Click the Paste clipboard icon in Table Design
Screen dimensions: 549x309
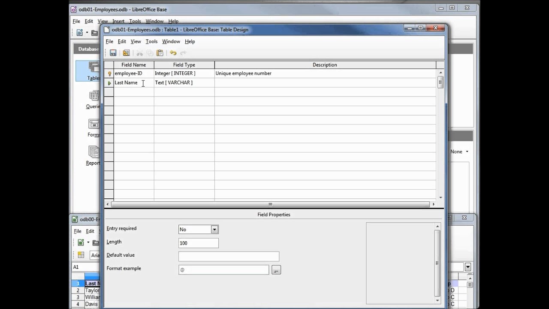click(x=160, y=53)
